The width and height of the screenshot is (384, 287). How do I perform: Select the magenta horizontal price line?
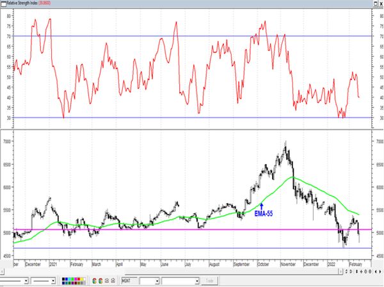point(192,229)
